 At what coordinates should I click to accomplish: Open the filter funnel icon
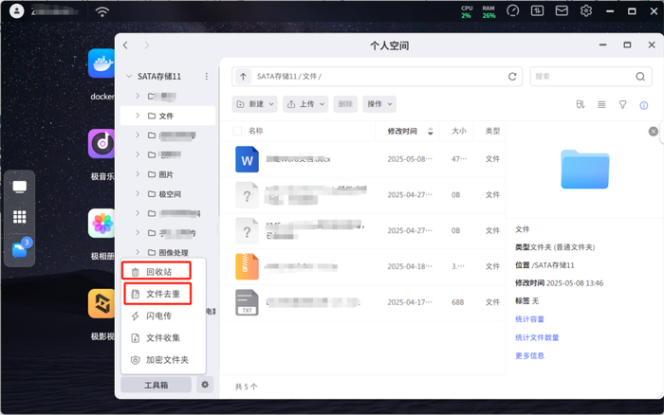coord(622,104)
